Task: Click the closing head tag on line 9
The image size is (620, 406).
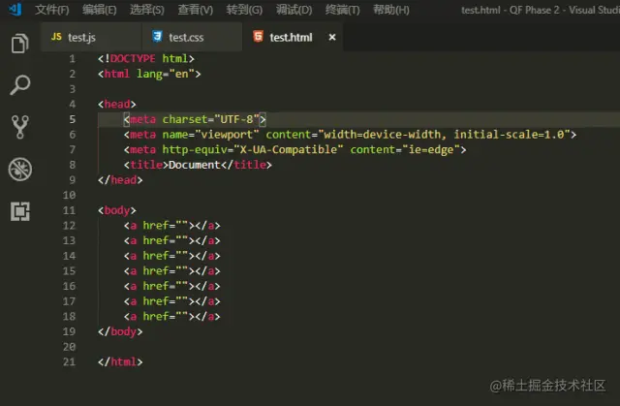Action: [x=120, y=180]
